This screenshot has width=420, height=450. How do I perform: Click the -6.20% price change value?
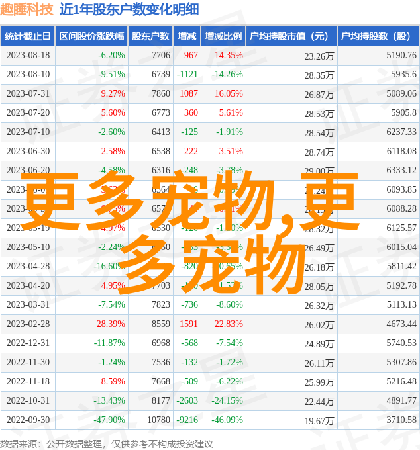coord(111,55)
